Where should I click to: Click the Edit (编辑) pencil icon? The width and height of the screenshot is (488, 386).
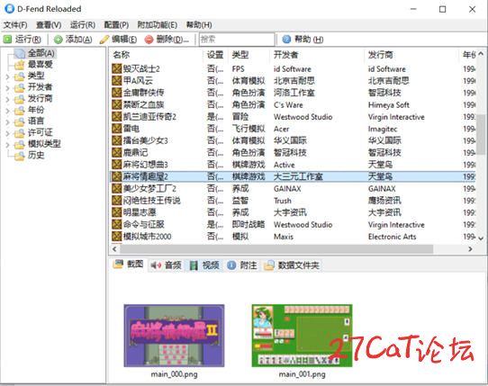coord(104,40)
